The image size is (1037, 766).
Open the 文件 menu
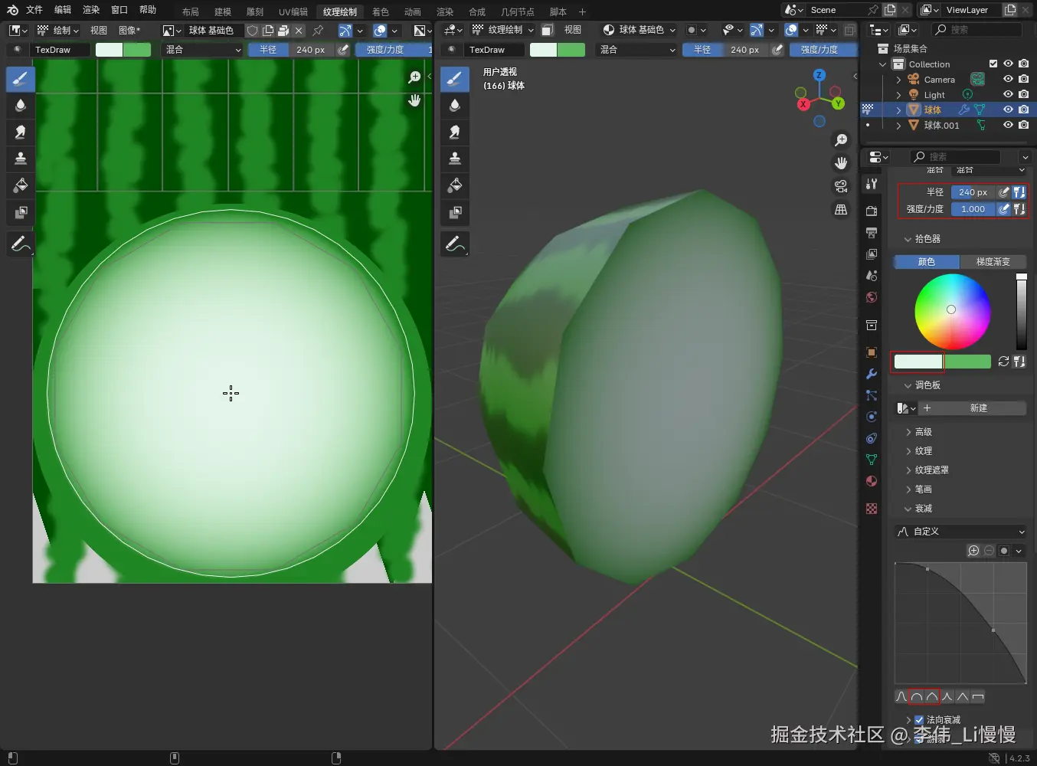tap(34, 10)
